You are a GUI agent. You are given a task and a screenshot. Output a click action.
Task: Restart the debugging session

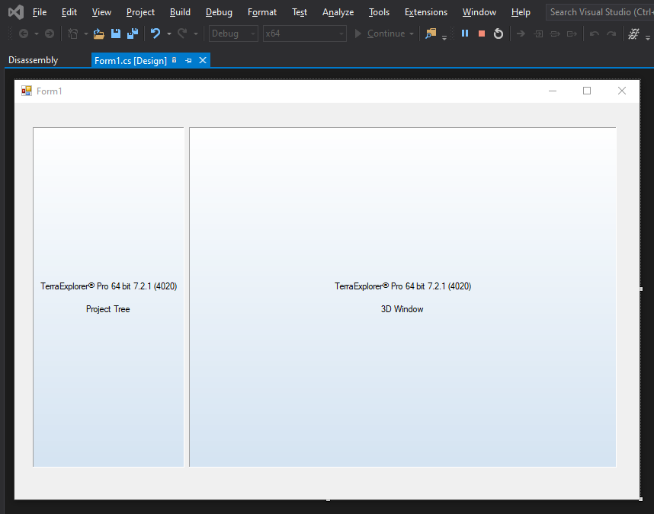tap(499, 34)
